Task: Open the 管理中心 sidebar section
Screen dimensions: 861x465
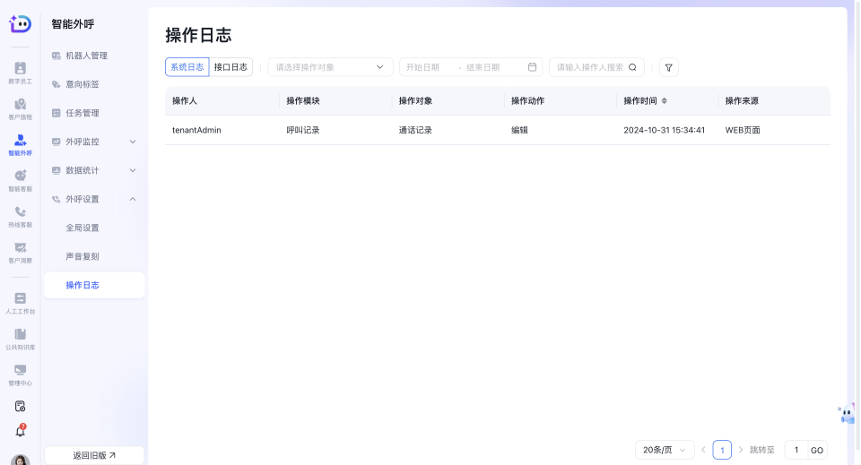Action: pos(21,375)
